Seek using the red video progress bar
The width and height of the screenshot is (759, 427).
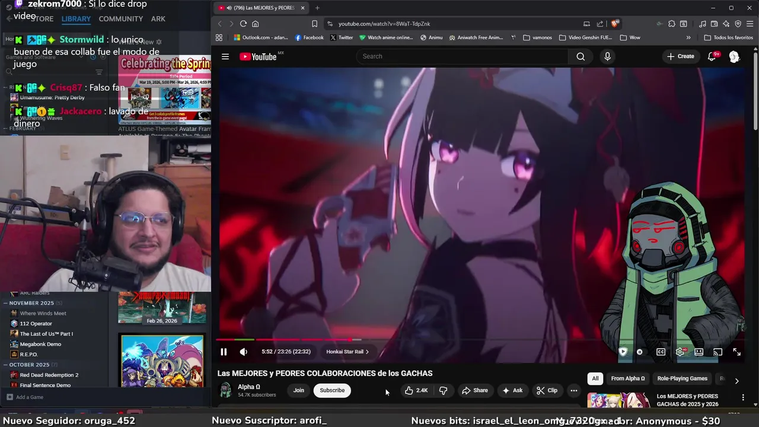[x=481, y=340]
